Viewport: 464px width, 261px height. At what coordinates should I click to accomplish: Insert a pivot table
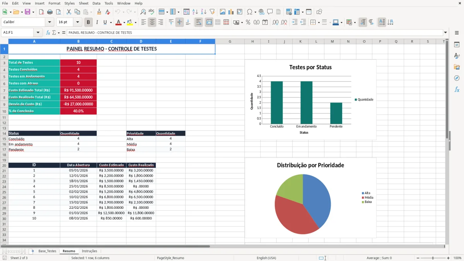pos(240,12)
